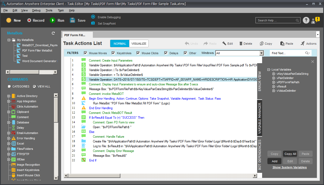Viewport: 324px width, 185px height.
Task: Uncheck the Mouse Moves filter
Action: pyautogui.click(x=85, y=53)
